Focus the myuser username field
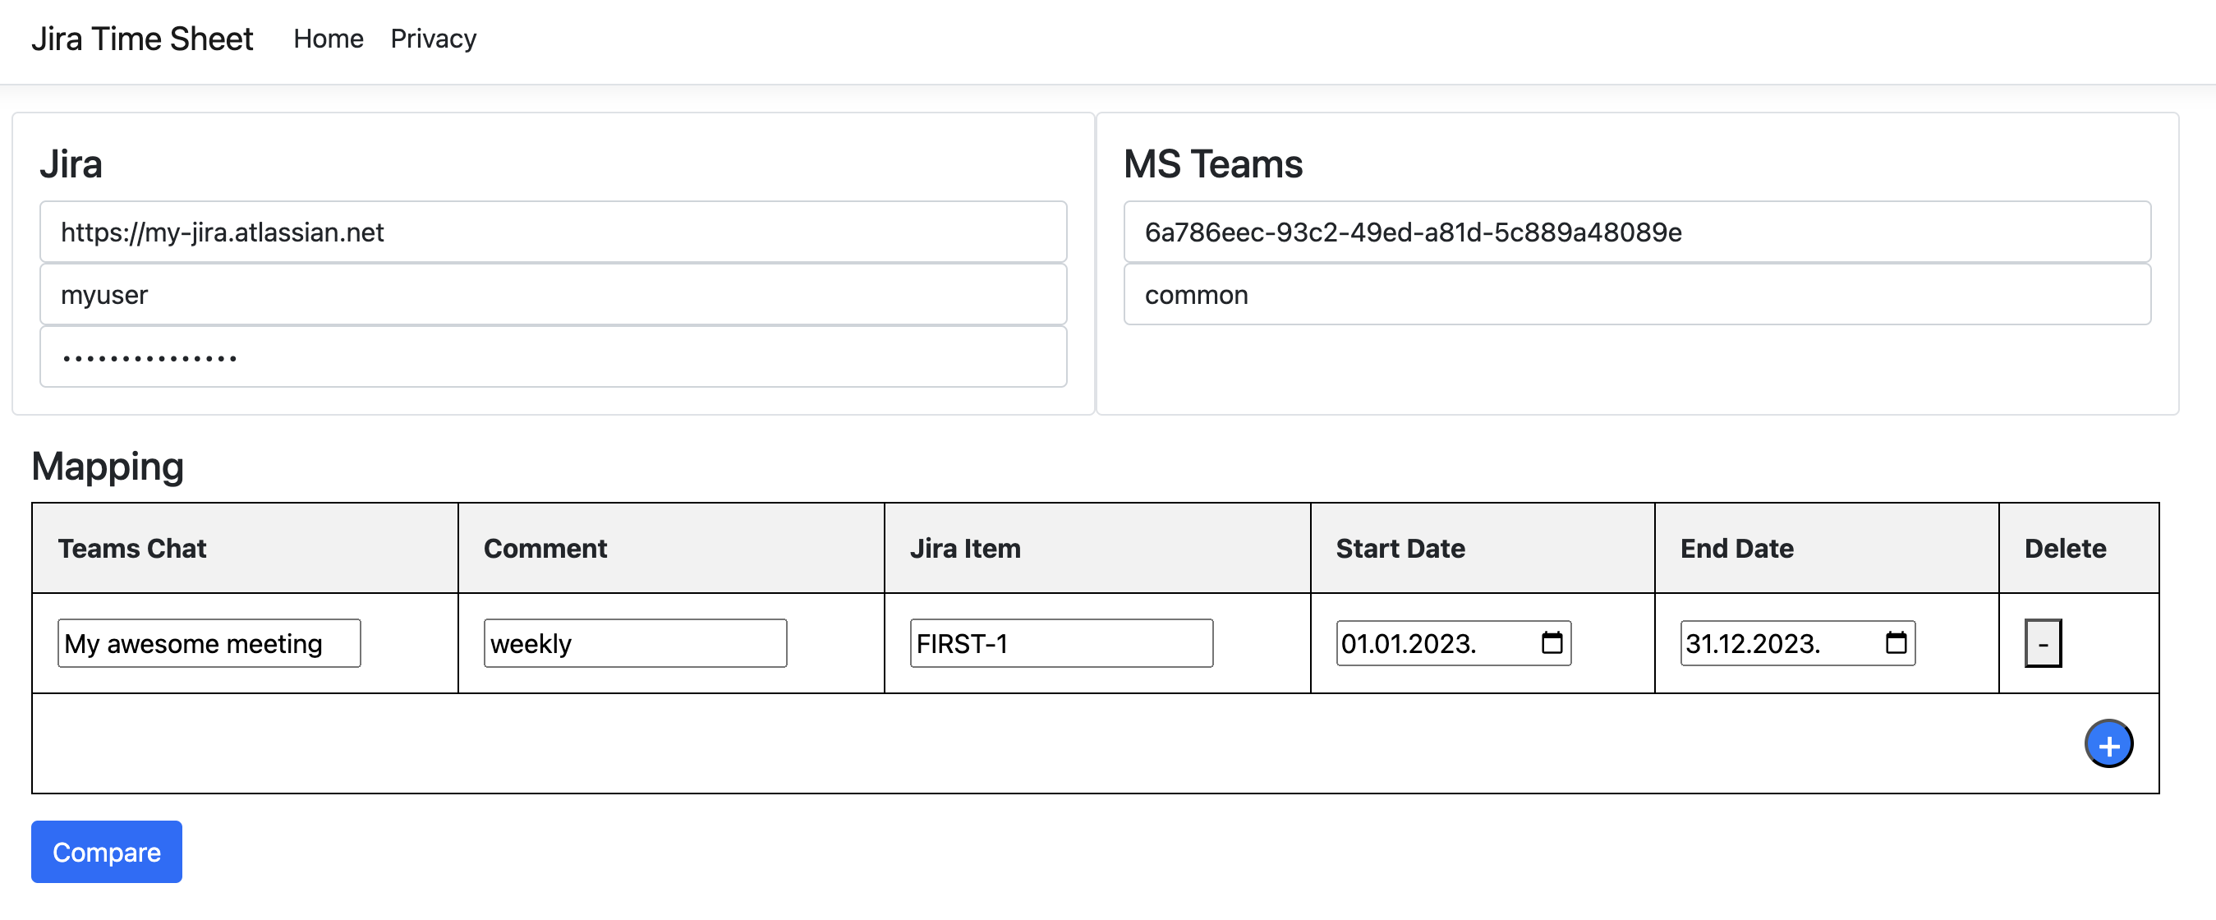This screenshot has height=920, width=2216. (x=553, y=294)
